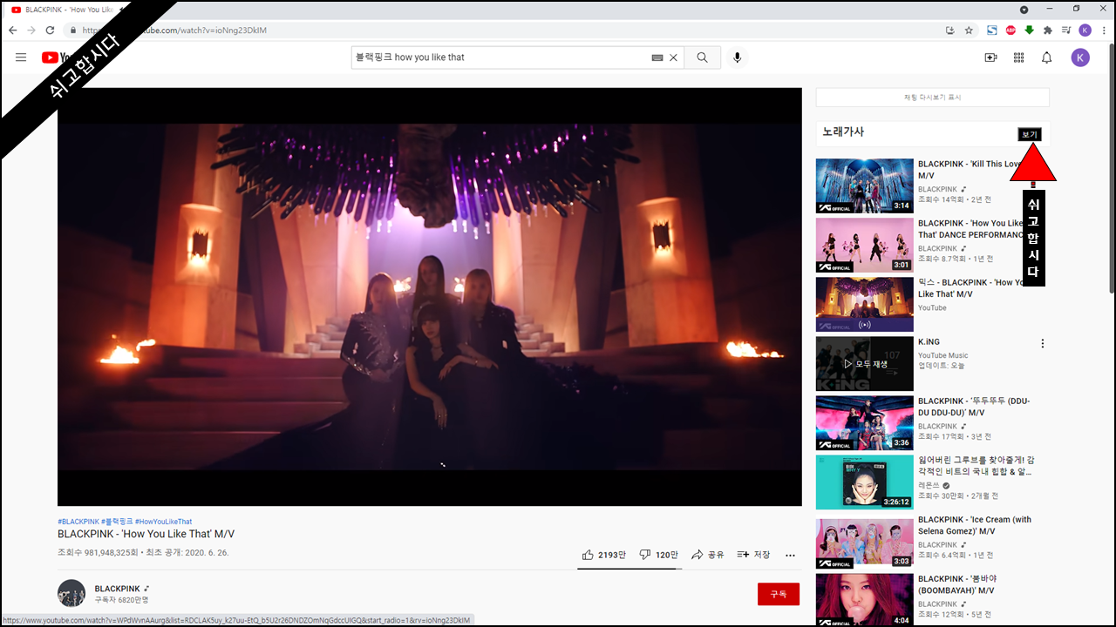Open the tab search dropdown arrow
Image resolution: width=1116 pixels, height=627 pixels.
point(1024,9)
